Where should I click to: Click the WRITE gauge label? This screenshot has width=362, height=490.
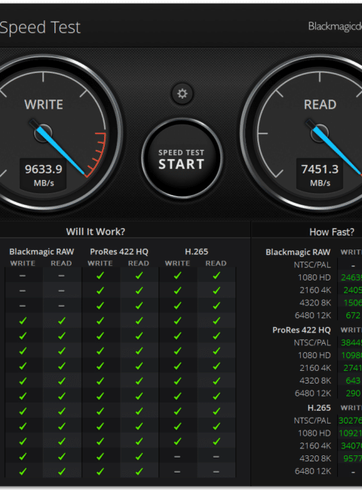(44, 104)
